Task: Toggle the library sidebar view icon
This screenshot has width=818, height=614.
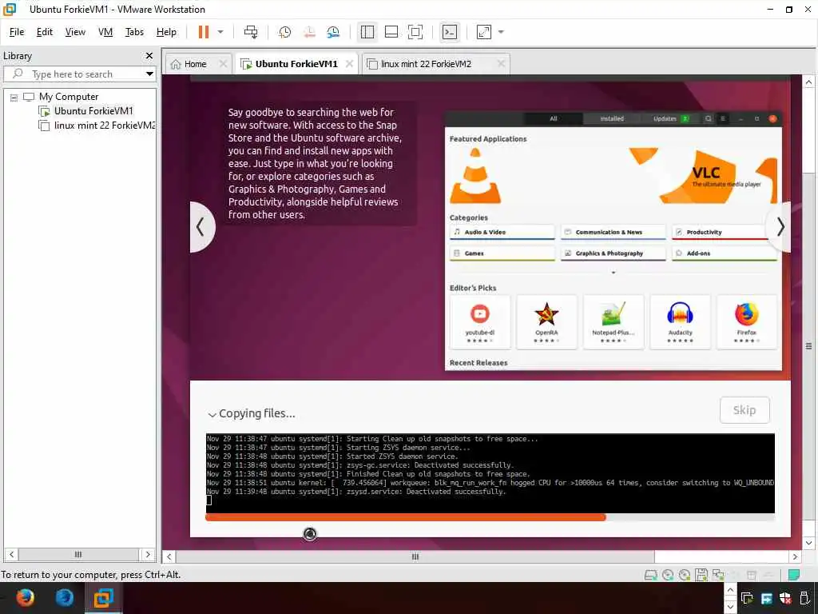Action: coord(367,32)
